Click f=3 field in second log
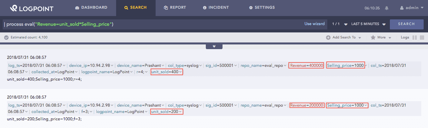Viewport: 428px width, 128px height. point(85,112)
